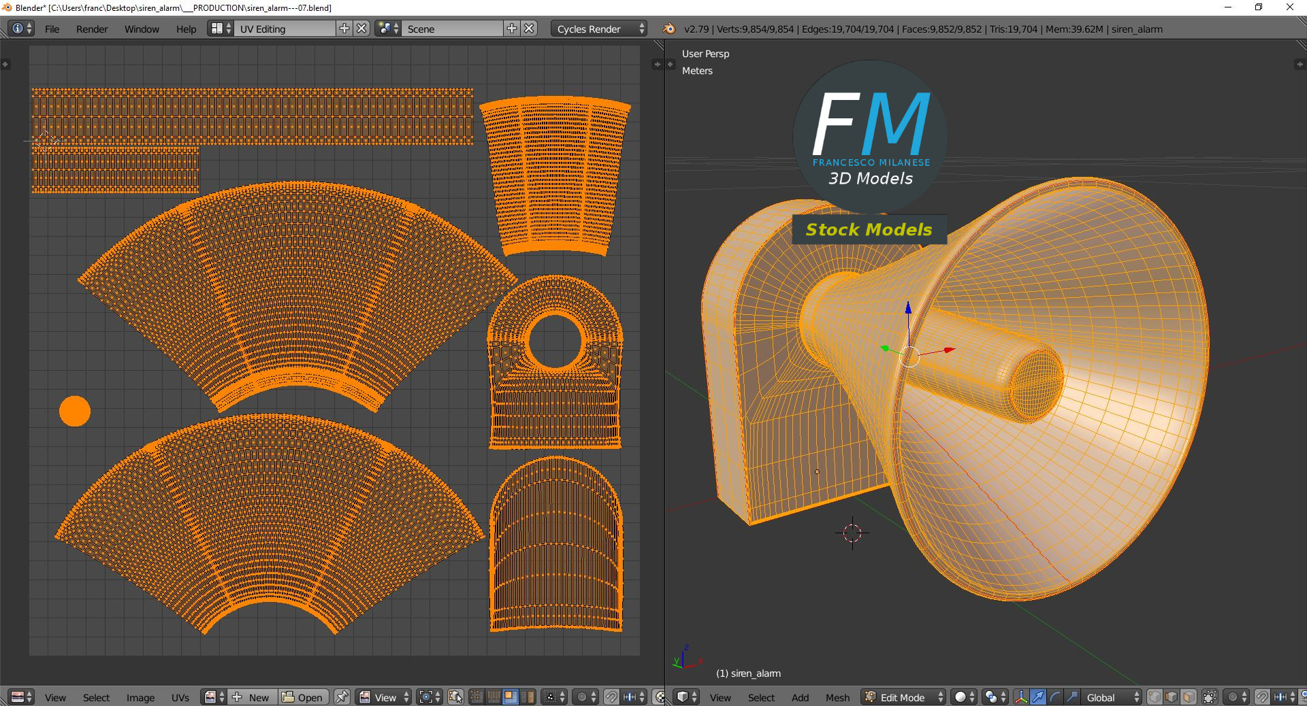Open the Render menu in top bar
Viewport: 1307px width, 706px height.
(92, 29)
